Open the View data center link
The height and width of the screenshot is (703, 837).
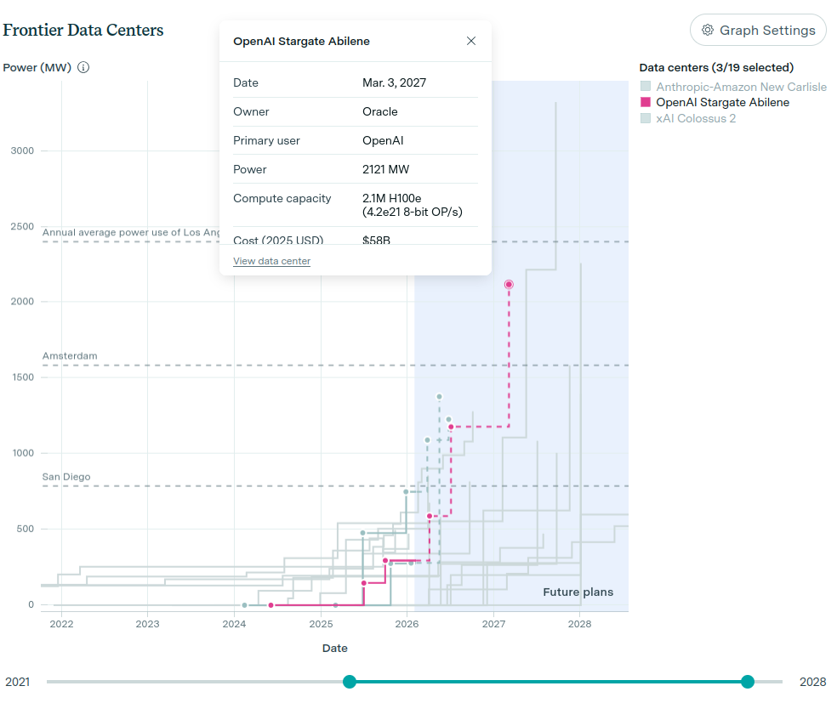271,261
